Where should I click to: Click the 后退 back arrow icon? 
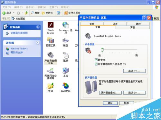pyautogui.click(x=4, y=13)
